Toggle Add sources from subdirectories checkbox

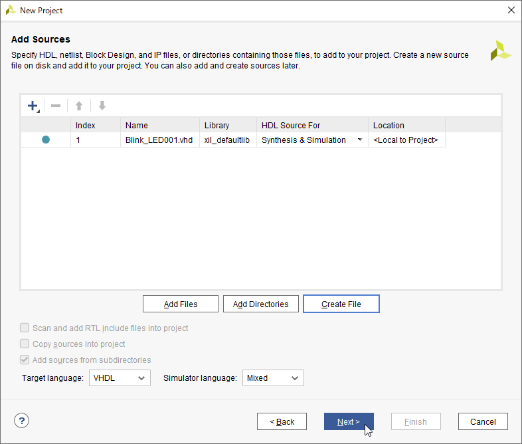click(25, 360)
